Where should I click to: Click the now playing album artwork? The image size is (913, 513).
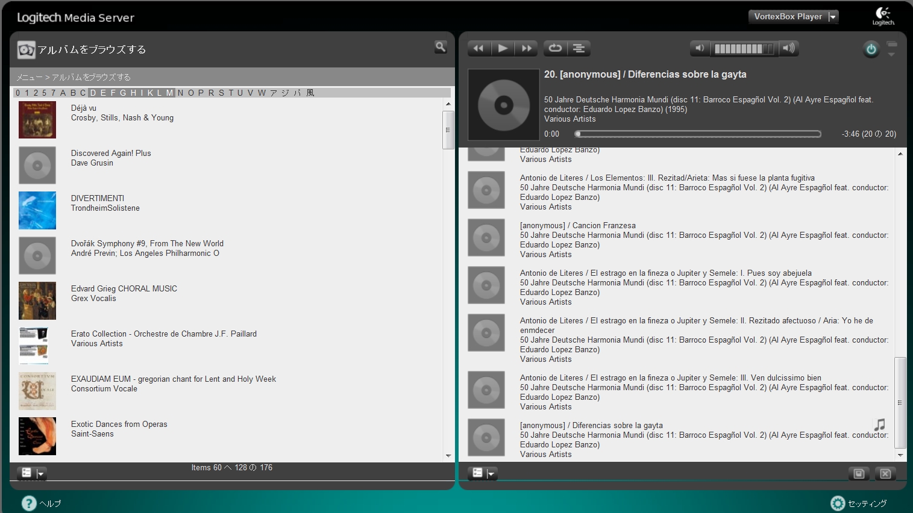coord(504,105)
